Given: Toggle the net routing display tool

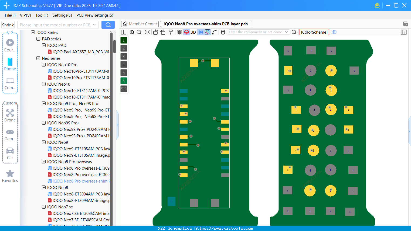Looking at the screenshot, I should coord(208,32).
